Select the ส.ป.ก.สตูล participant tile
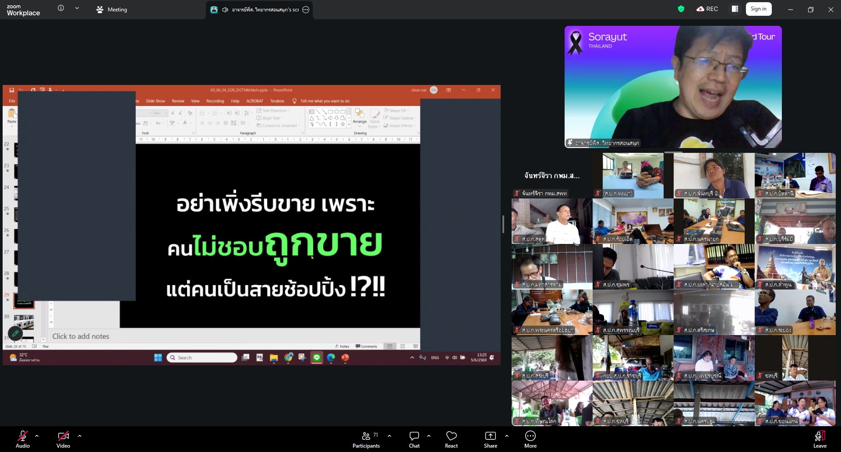 click(552, 221)
